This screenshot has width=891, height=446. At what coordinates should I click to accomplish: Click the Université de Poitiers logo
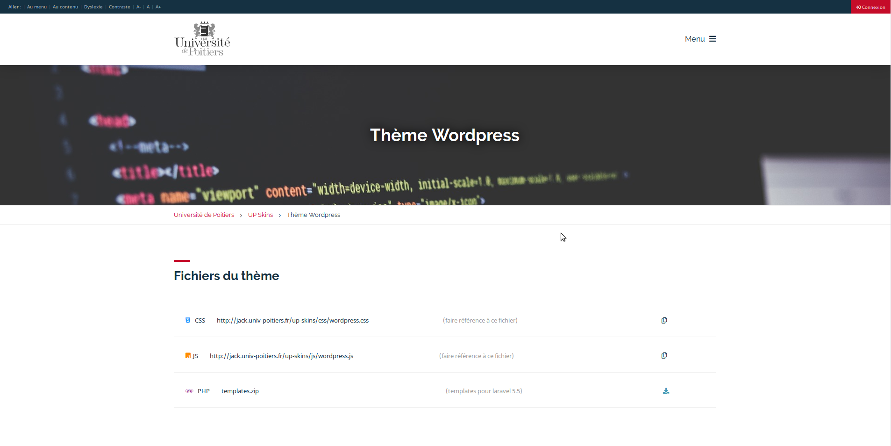click(202, 39)
